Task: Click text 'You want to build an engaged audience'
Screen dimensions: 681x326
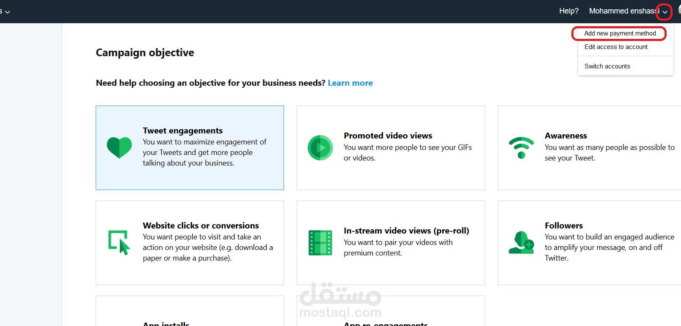Action: point(609,237)
